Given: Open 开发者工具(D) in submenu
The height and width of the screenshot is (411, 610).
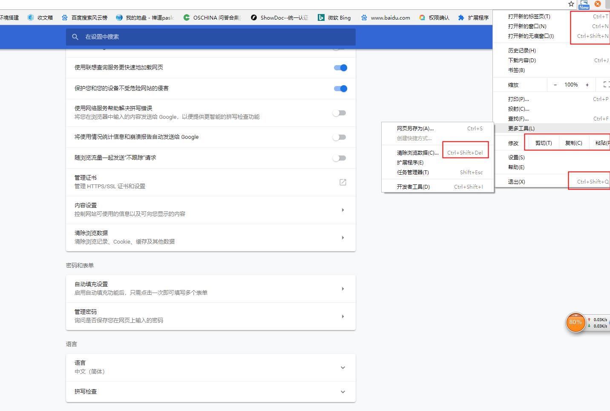Looking at the screenshot, I should [438, 187].
